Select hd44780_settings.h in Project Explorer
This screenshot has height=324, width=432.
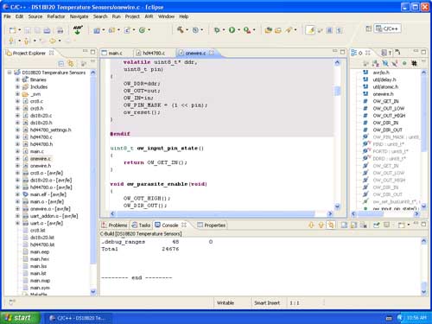[51, 130]
